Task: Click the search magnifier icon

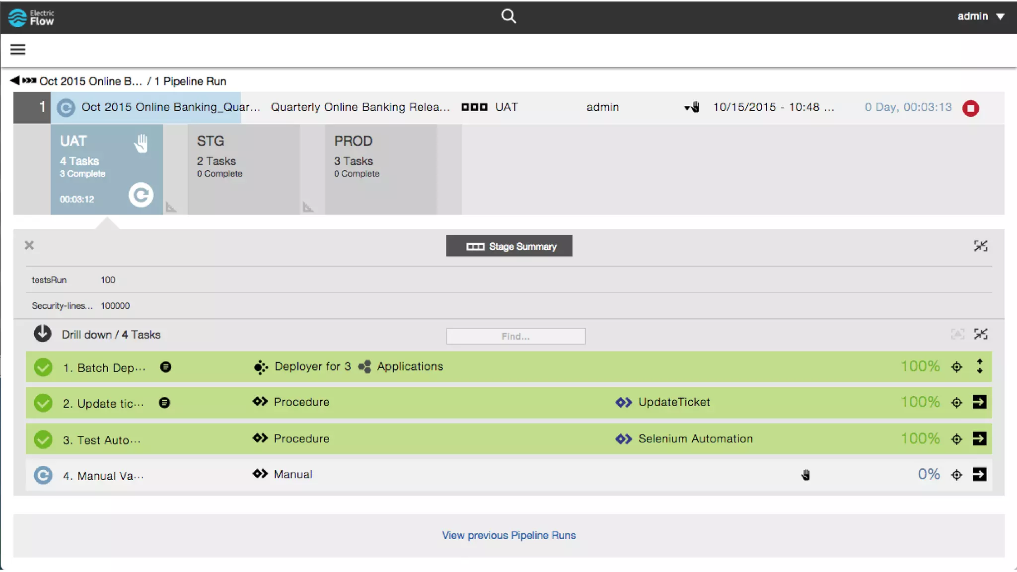Action: pyautogui.click(x=508, y=16)
